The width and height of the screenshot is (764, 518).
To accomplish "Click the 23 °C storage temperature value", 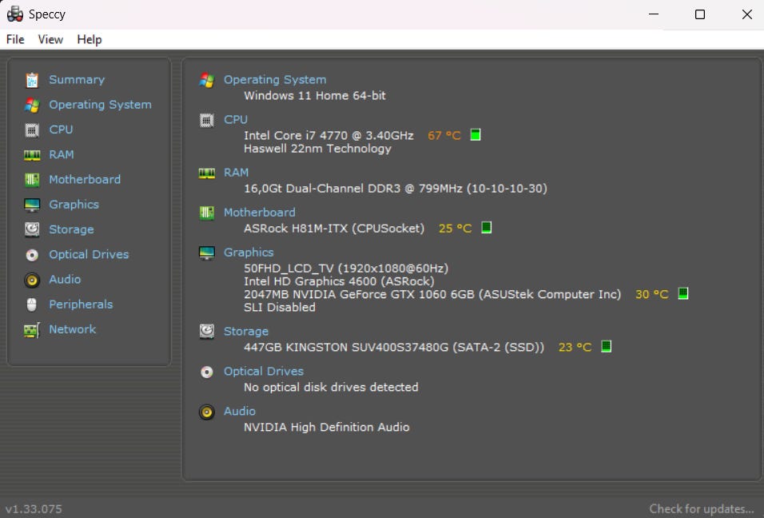I will [575, 348].
